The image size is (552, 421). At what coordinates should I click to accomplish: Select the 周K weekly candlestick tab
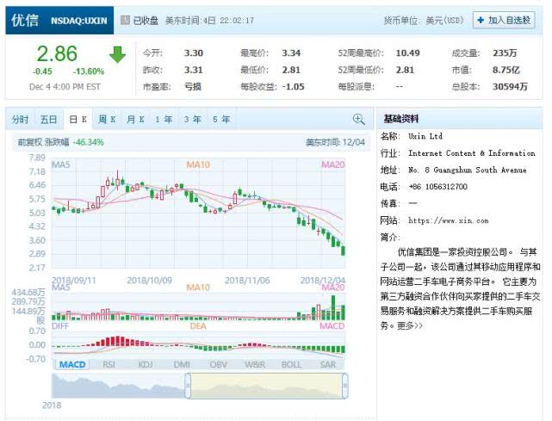pos(107,120)
